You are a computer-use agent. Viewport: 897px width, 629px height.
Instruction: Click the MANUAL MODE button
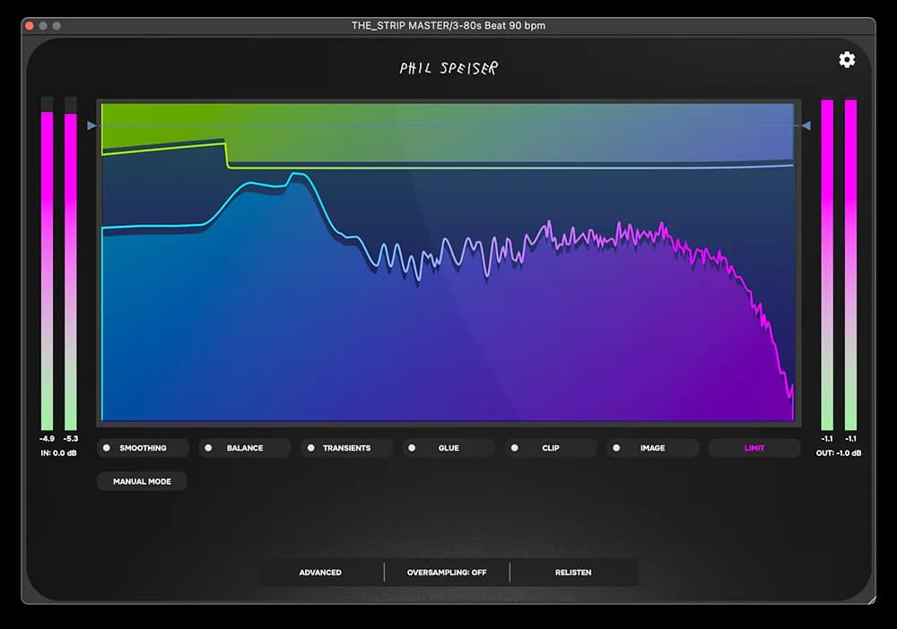[x=142, y=481]
